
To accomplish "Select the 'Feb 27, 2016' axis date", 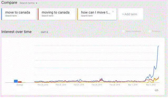I will tap(79, 85).
